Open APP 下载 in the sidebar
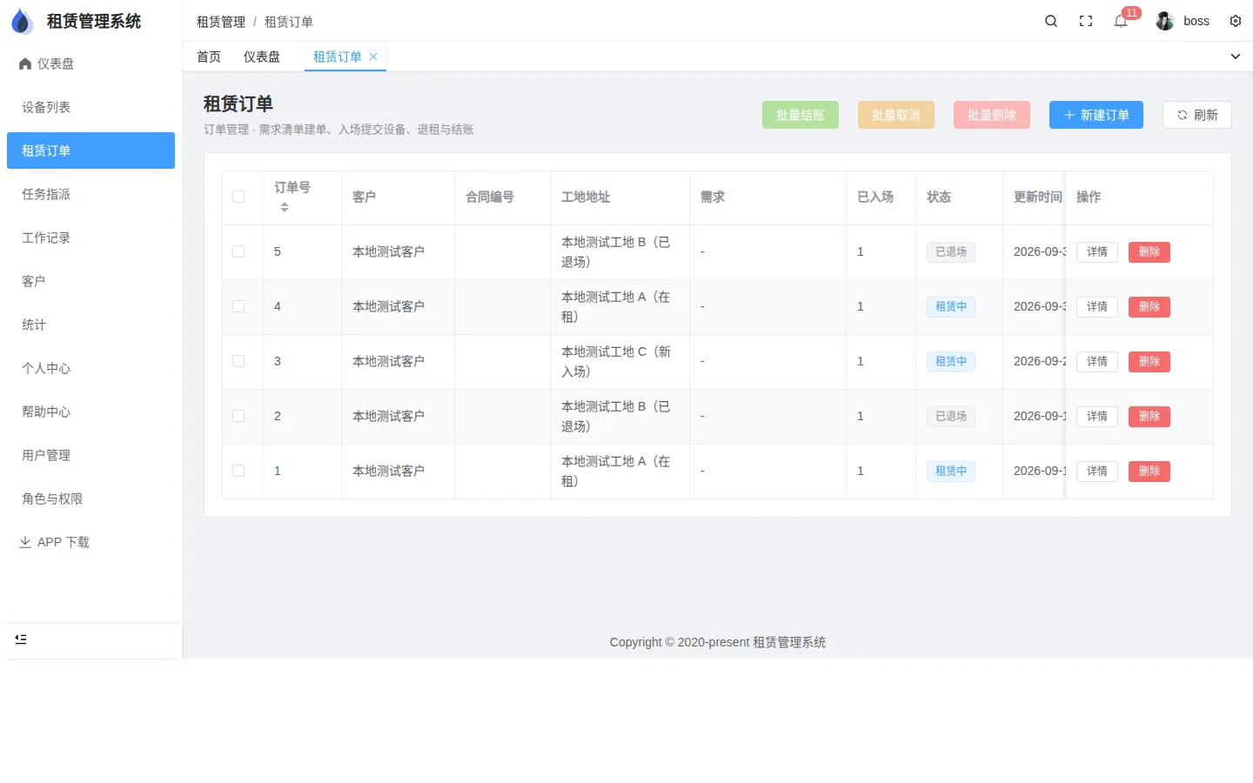 (x=90, y=542)
